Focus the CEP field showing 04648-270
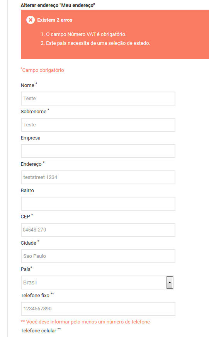This screenshot has width=209, height=337. coord(98,230)
